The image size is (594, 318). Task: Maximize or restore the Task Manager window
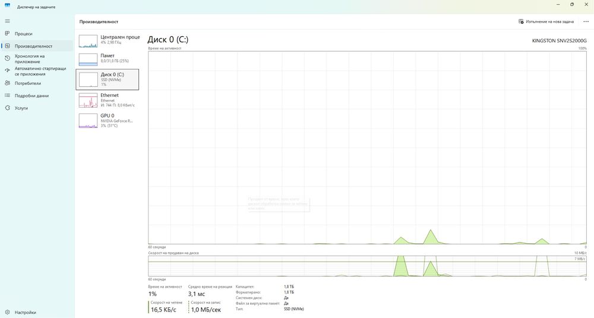(x=572, y=5)
